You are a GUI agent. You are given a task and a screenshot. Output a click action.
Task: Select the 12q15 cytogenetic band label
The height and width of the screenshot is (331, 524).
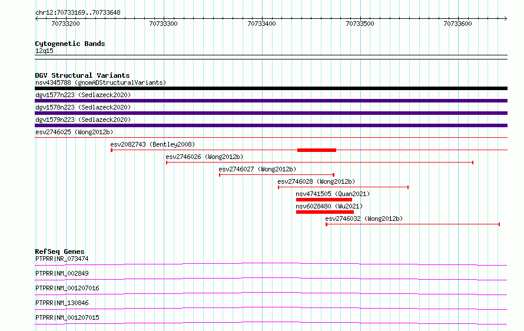click(x=44, y=51)
